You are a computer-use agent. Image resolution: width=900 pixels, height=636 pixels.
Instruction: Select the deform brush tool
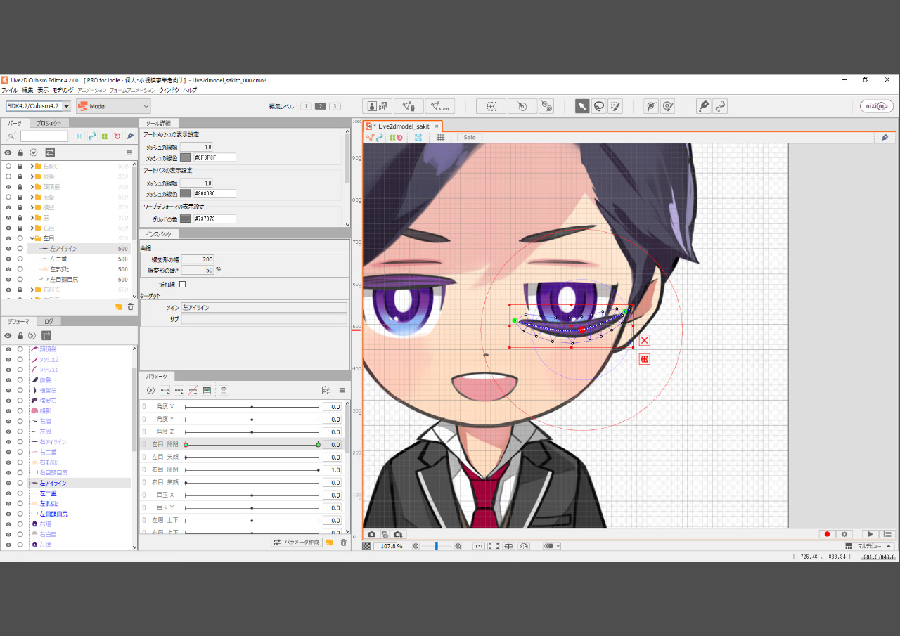[668, 106]
